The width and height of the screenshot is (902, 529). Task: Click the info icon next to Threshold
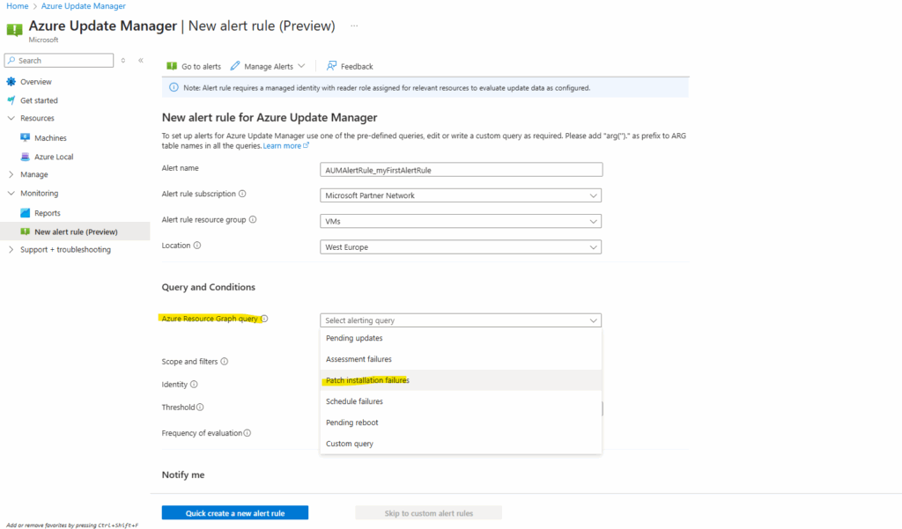pyautogui.click(x=200, y=408)
